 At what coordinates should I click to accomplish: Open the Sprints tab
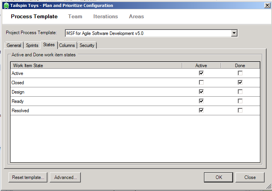[32, 45]
